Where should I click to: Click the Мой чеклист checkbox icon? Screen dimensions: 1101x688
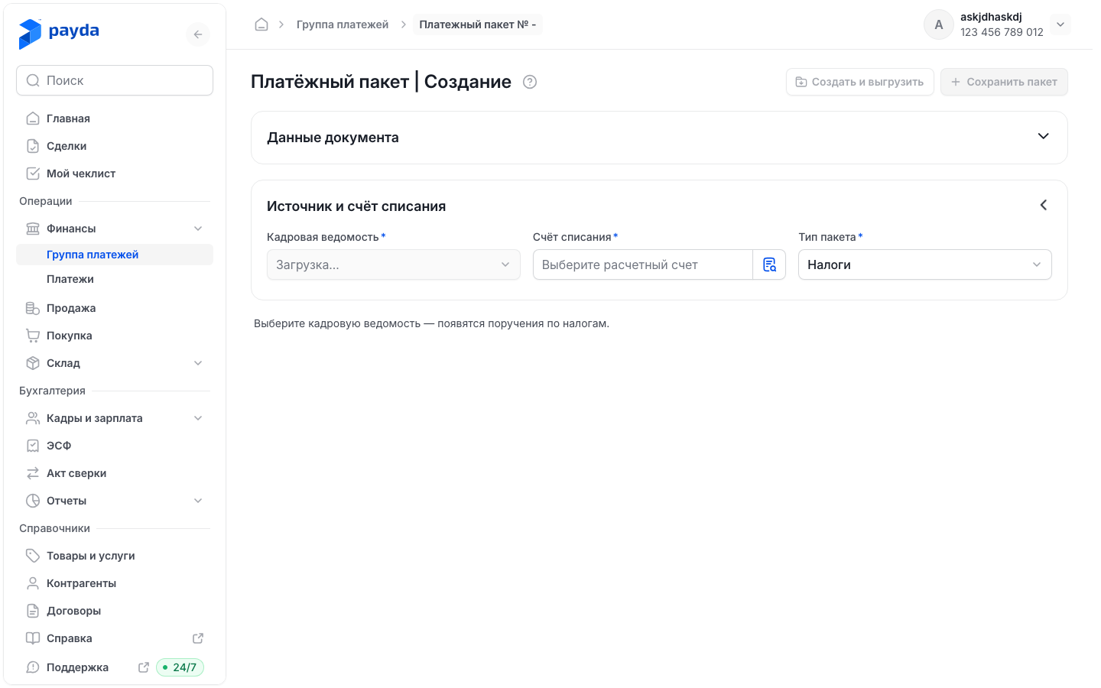click(x=33, y=174)
